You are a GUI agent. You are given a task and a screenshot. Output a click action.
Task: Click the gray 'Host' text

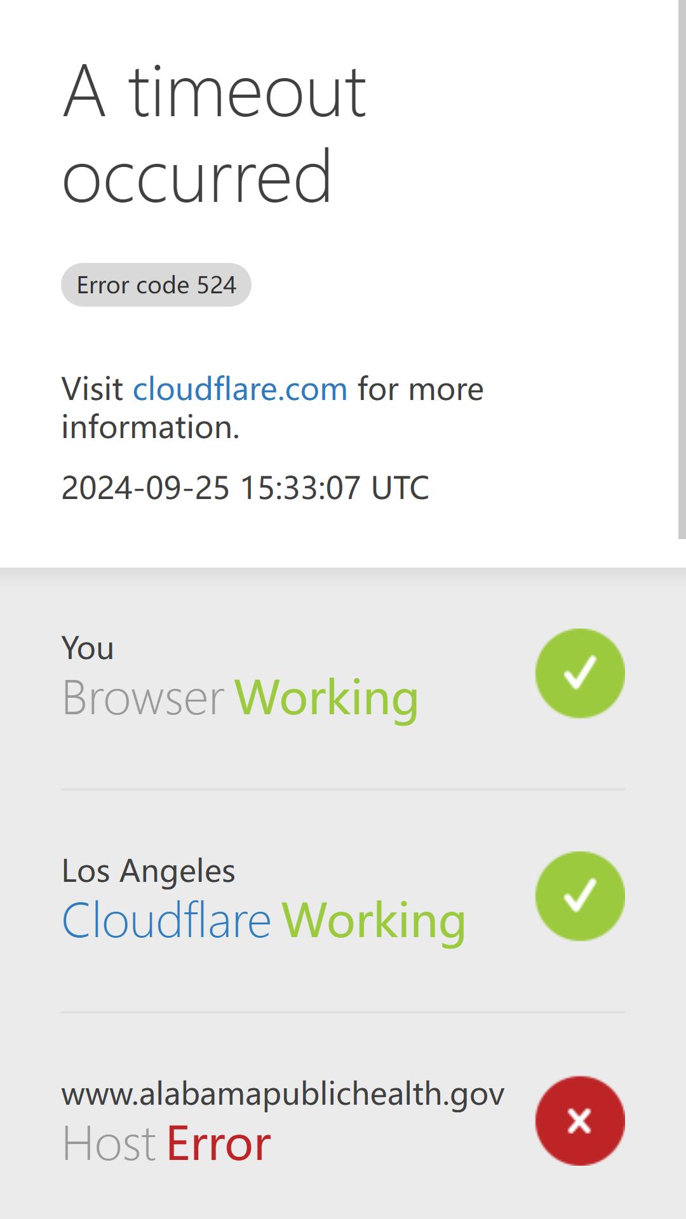tap(109, 1143)
